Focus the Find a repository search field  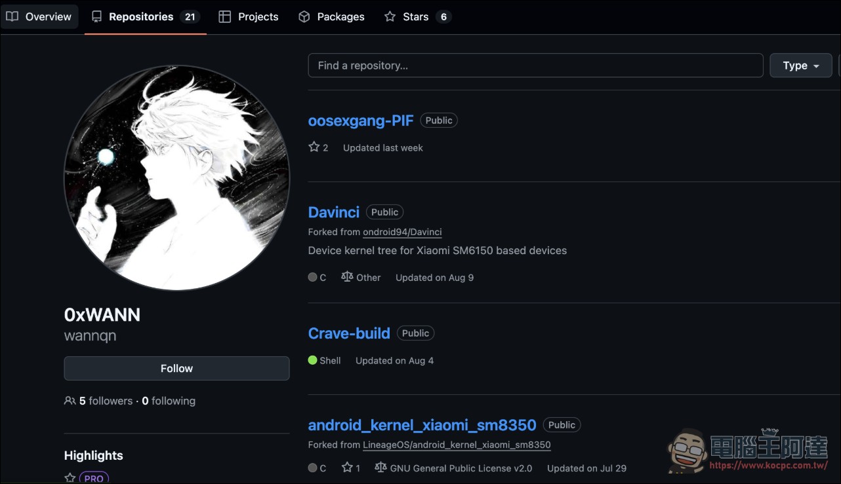click(x=535, y=65)
